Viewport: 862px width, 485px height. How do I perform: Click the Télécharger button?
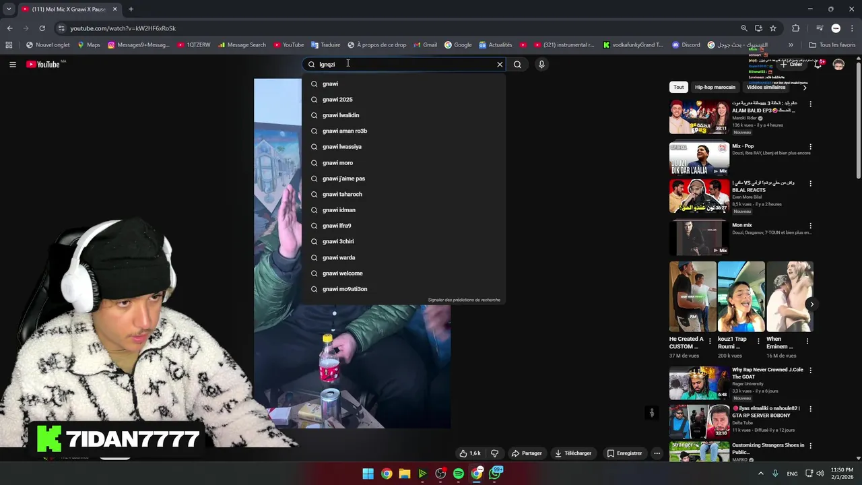(573, 453)
